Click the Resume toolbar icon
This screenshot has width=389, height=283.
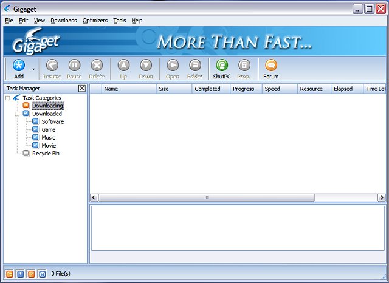(52, 66)
